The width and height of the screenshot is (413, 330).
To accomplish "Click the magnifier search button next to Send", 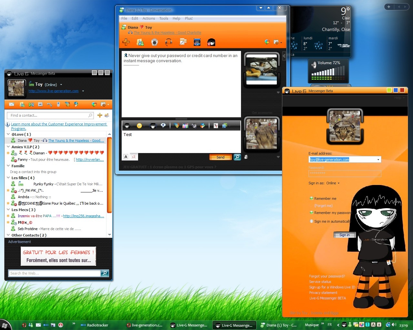I will click(237, 157).
